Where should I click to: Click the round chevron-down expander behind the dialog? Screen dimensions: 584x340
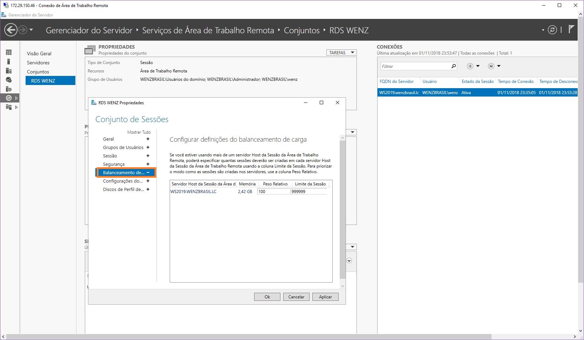tap(349, 261)
